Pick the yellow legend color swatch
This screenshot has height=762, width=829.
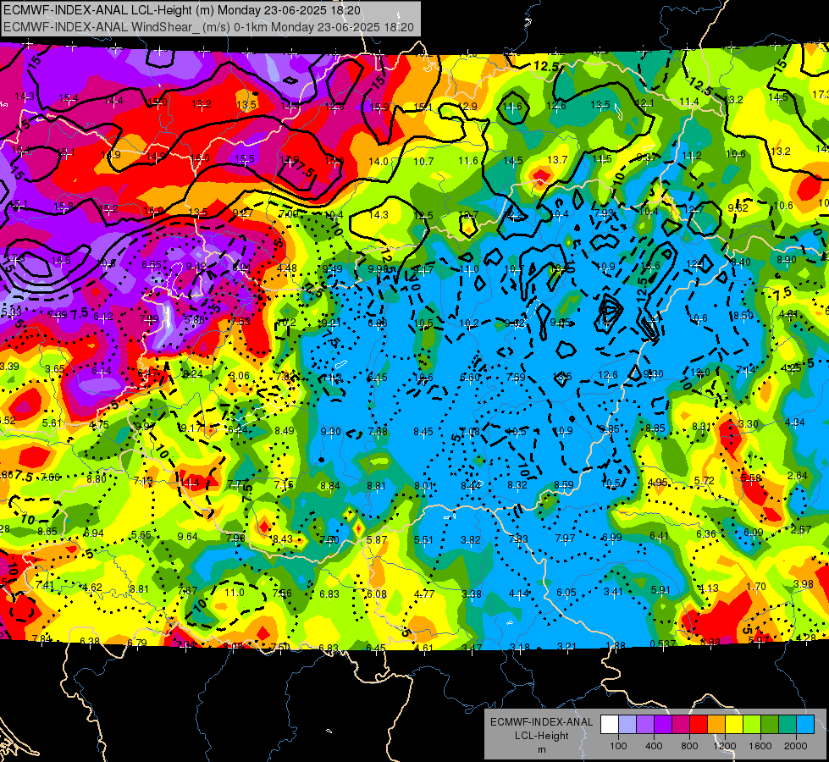click(x=734, y=725)
